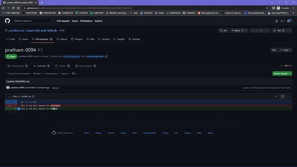The height and width of the screenshot is (167, 297).
Task: Click the browser home icon
Action: click(x=18, y=8)
